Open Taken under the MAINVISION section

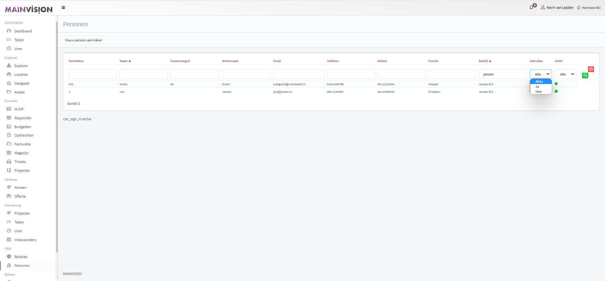[x=19, y=40]
